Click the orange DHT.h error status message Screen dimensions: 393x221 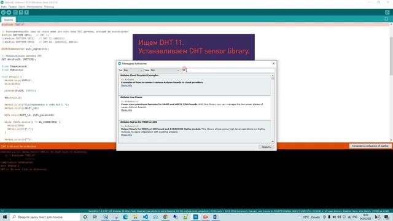click(x=18, y=146)
